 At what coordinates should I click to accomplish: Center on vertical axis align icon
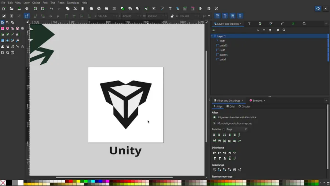click(x=224, y=135)
